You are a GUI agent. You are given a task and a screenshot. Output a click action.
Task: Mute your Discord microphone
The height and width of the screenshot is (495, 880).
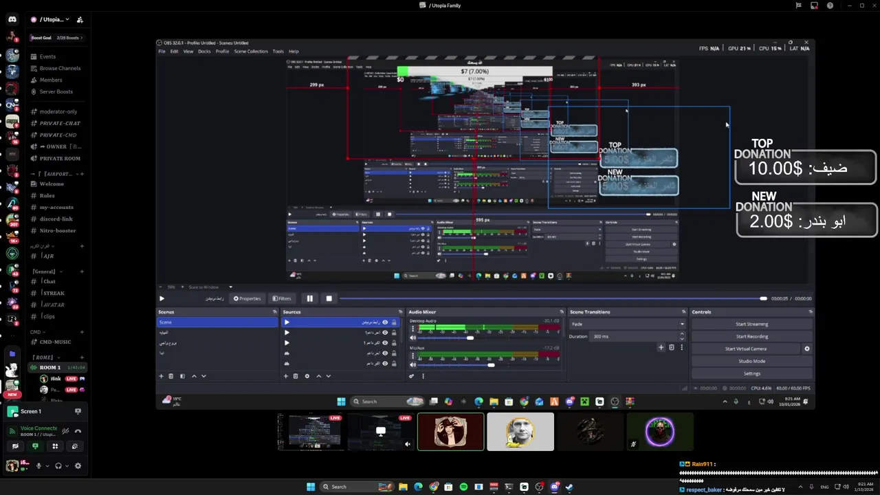point(38,465)
